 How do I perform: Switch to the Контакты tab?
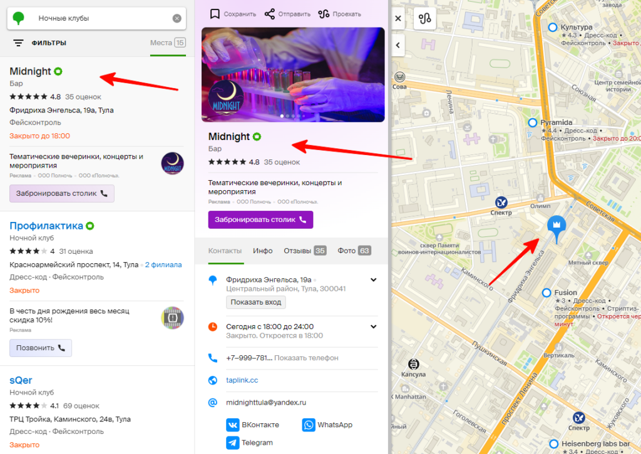point(225,251)
